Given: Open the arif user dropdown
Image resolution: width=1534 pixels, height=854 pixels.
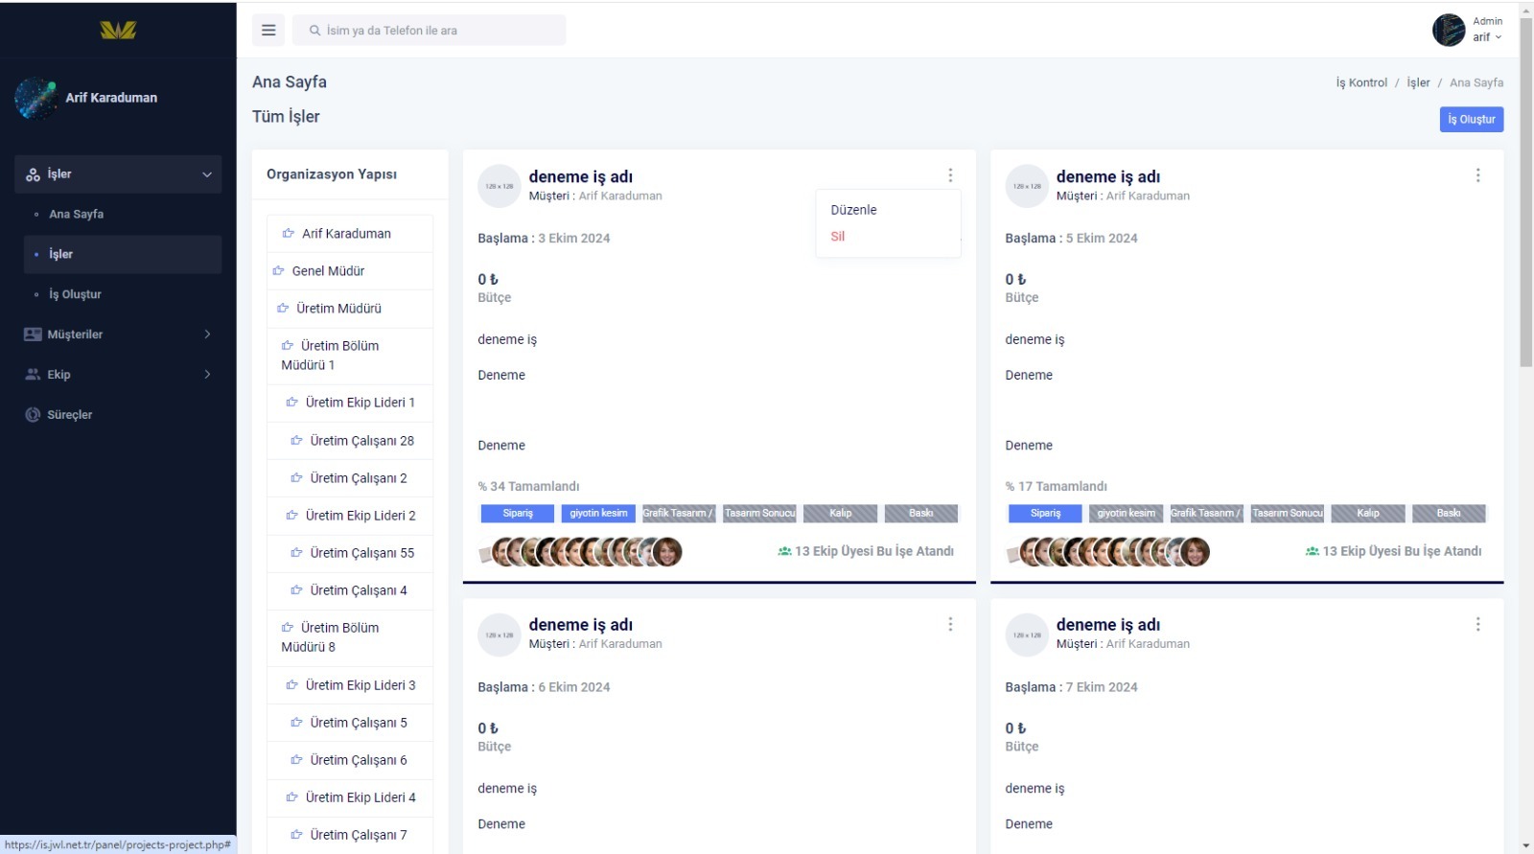Looking at the screenshot, I should coord(1487,37).
